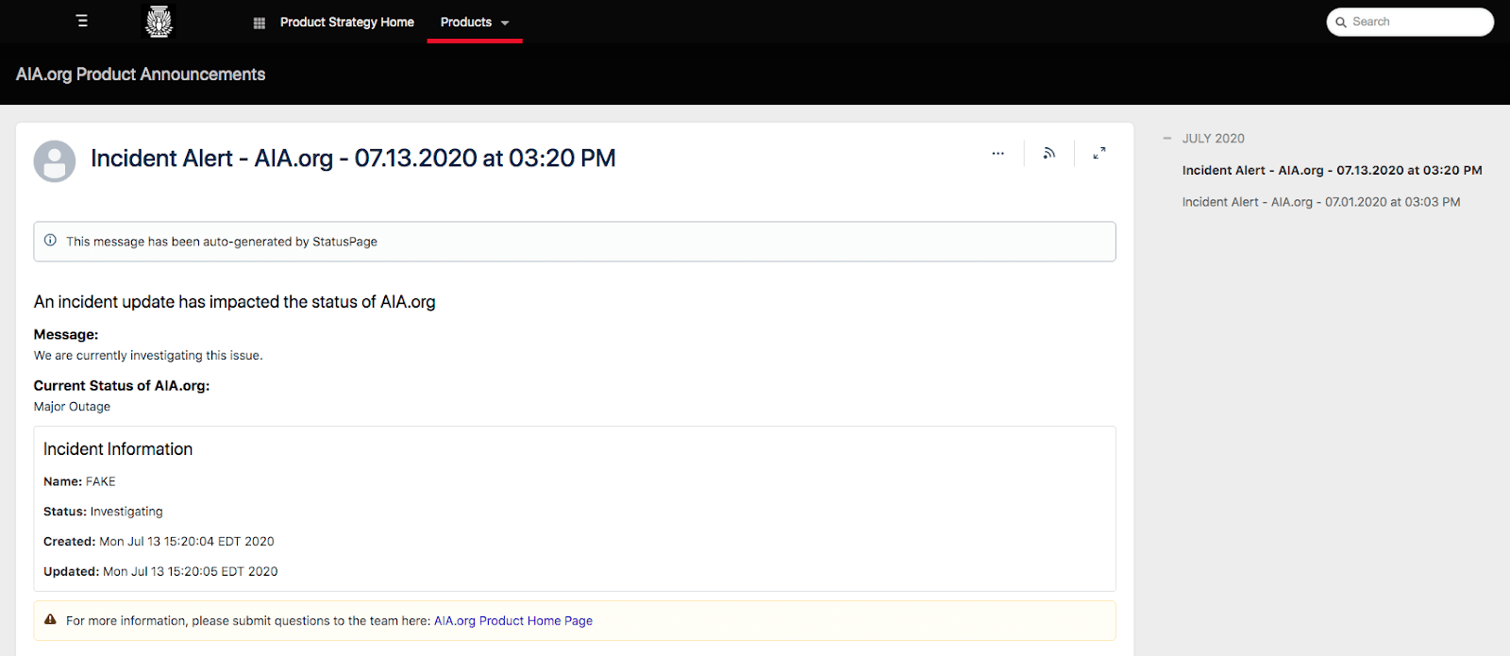Image resolution: width=1510 pixels, height=656 pixels.
Task: Click the 'Message:' label
Action: click(x=66, y=335)
